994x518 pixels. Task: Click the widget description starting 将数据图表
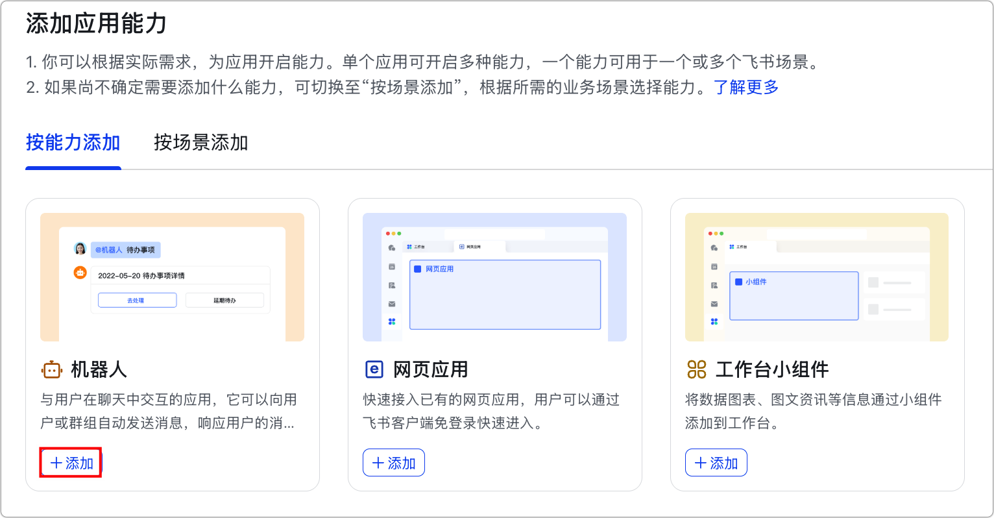814,412
